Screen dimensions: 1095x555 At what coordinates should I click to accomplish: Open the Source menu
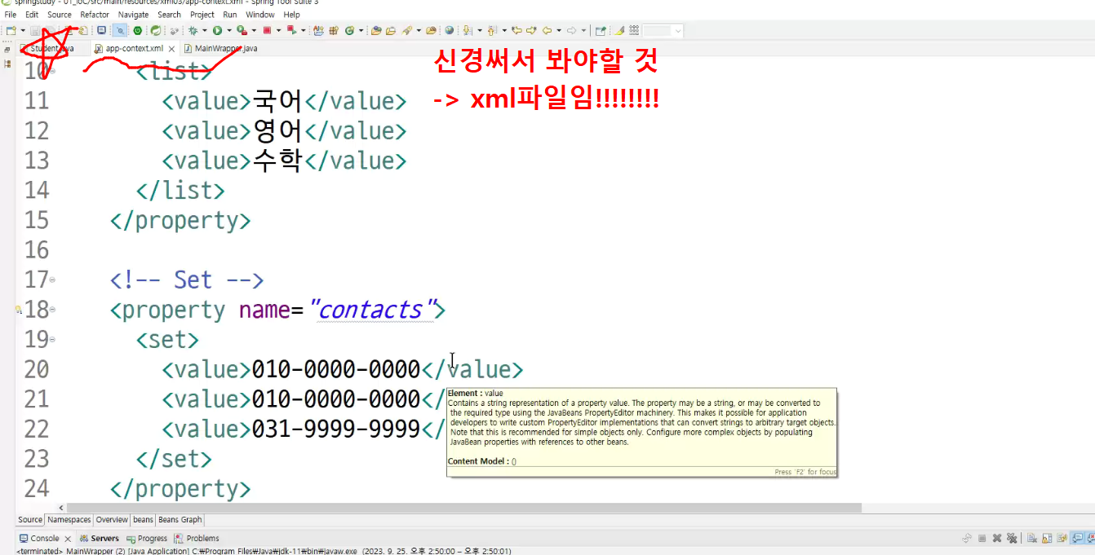click(x=60, y=15)
